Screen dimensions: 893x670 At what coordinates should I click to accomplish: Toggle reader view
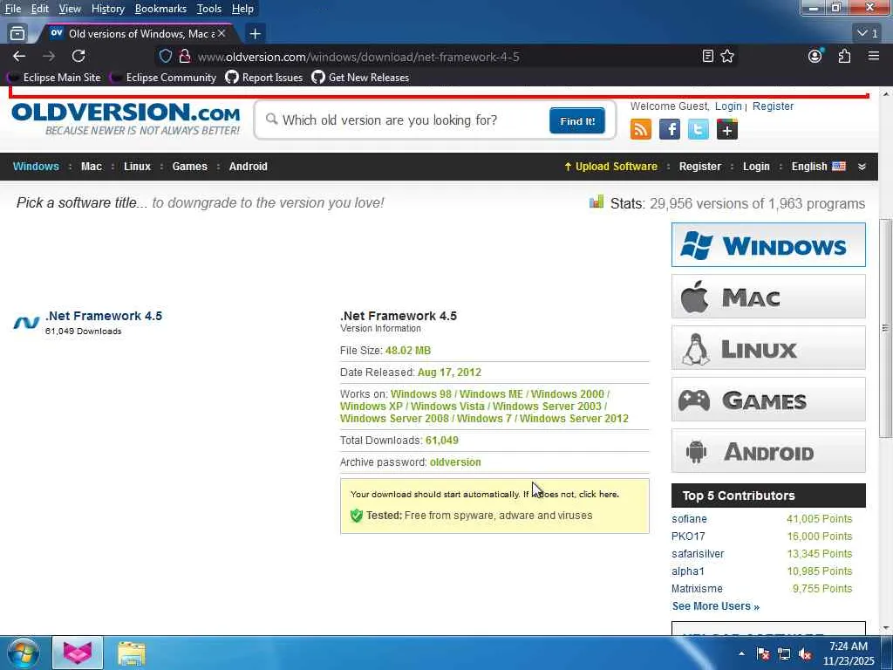pos(708,56)
